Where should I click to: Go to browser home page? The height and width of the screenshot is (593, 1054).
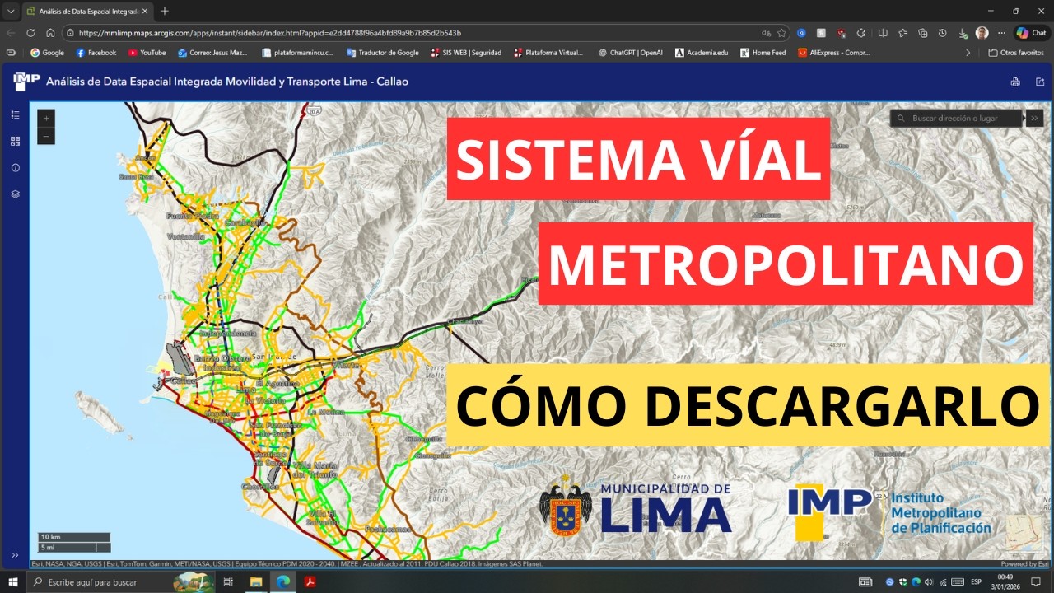coord(50,33)
